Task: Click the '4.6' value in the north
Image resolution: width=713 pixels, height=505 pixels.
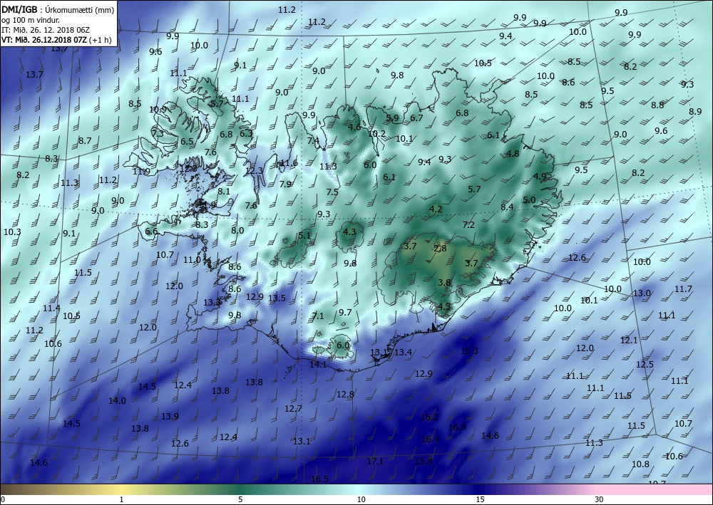Action: [x=354, y=127]
